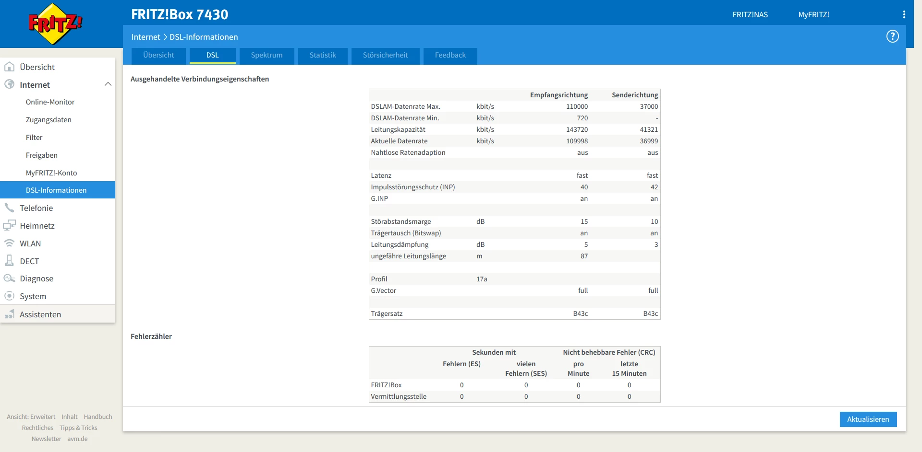This screenshot has height=452, width=922.
Task: Launch Assistenten from the sidebar
Action: pyautogui.click(x=40, y=314)
